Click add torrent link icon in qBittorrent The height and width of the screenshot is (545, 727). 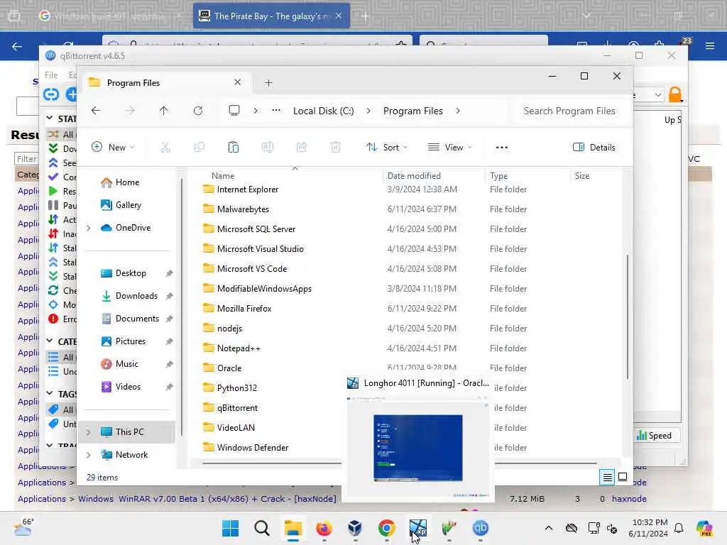(x=51, y=94)
